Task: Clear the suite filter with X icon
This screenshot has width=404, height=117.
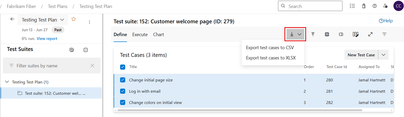Action: click(92, 66)
